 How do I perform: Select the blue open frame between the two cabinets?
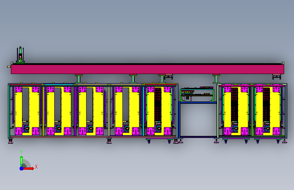click(x=198, y=120)
